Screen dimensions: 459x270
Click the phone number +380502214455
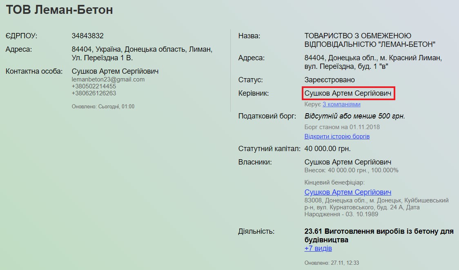[x=94, y=86]
